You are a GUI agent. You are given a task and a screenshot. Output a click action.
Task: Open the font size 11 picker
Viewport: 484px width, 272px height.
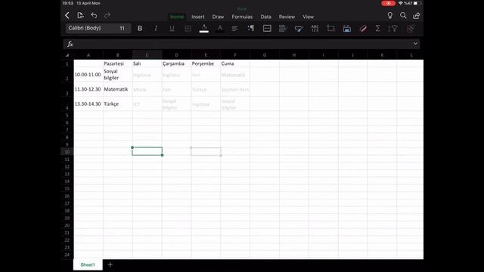(123, 28)
